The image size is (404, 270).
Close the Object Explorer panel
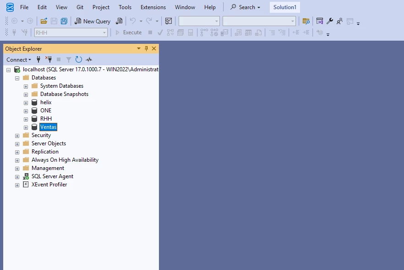click(x=154, y=48)
